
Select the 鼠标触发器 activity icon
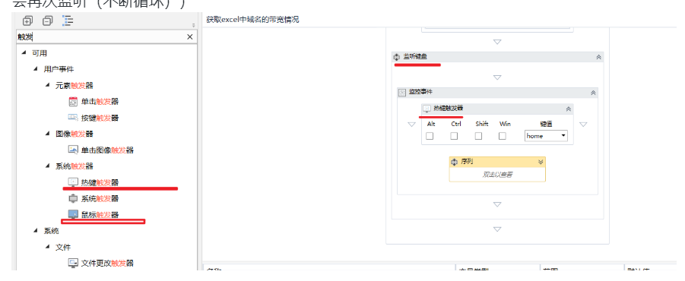tap(73, 214)
